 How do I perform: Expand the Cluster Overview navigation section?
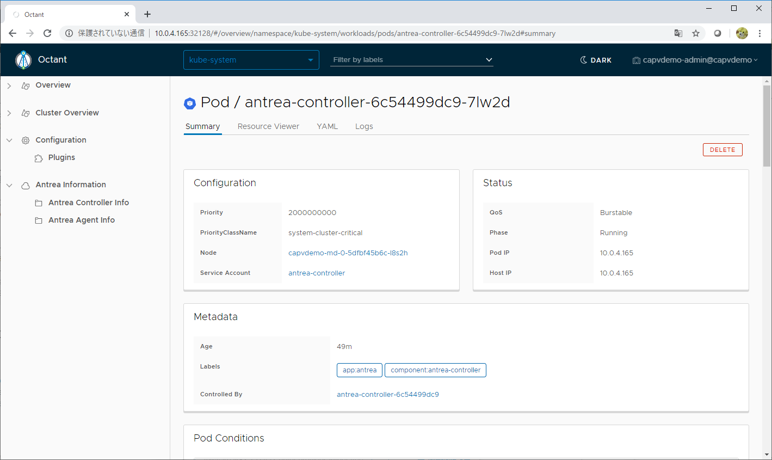[9, 113]
